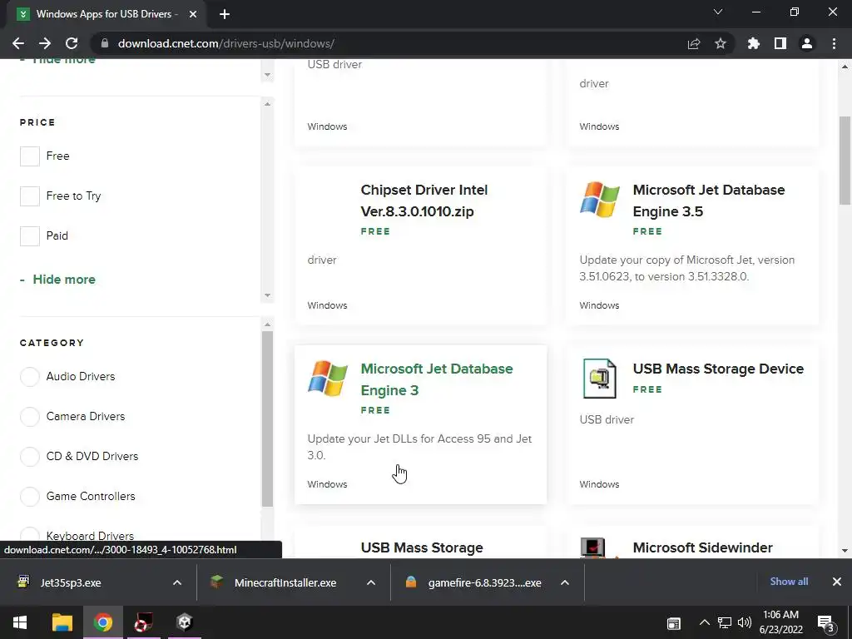The image size is (852, 639).
Task: Open USB Mass Storage Device listing
Action: click(718, 369)
